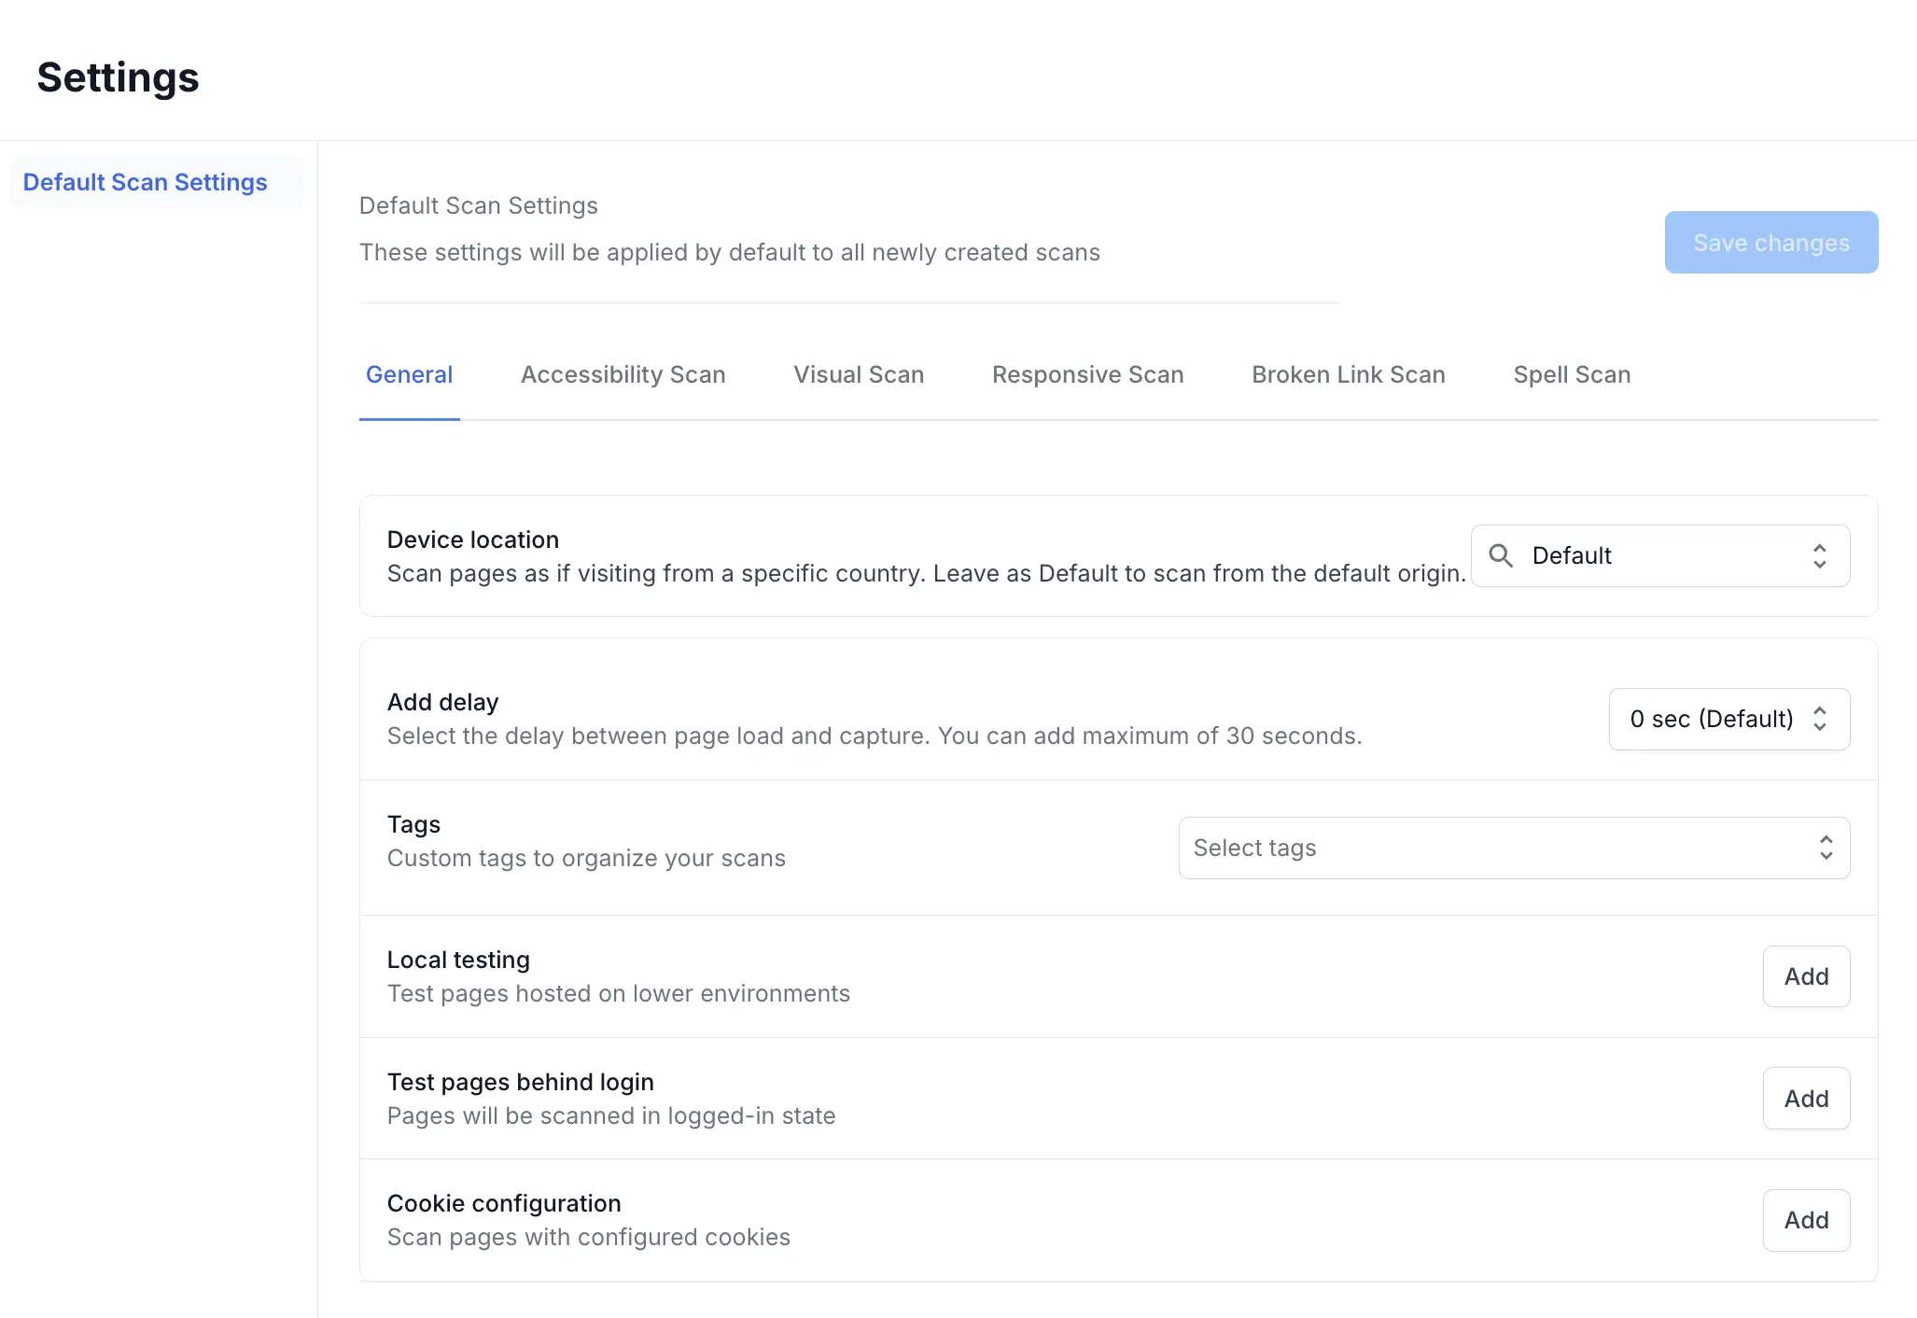Go to the Responsive Scan tab
Viewport: 1917px width, 1318px height.
click(1087, 374)
